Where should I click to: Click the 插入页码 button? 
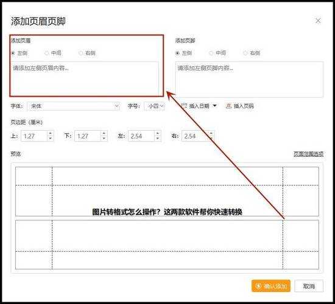coord(240,106)
